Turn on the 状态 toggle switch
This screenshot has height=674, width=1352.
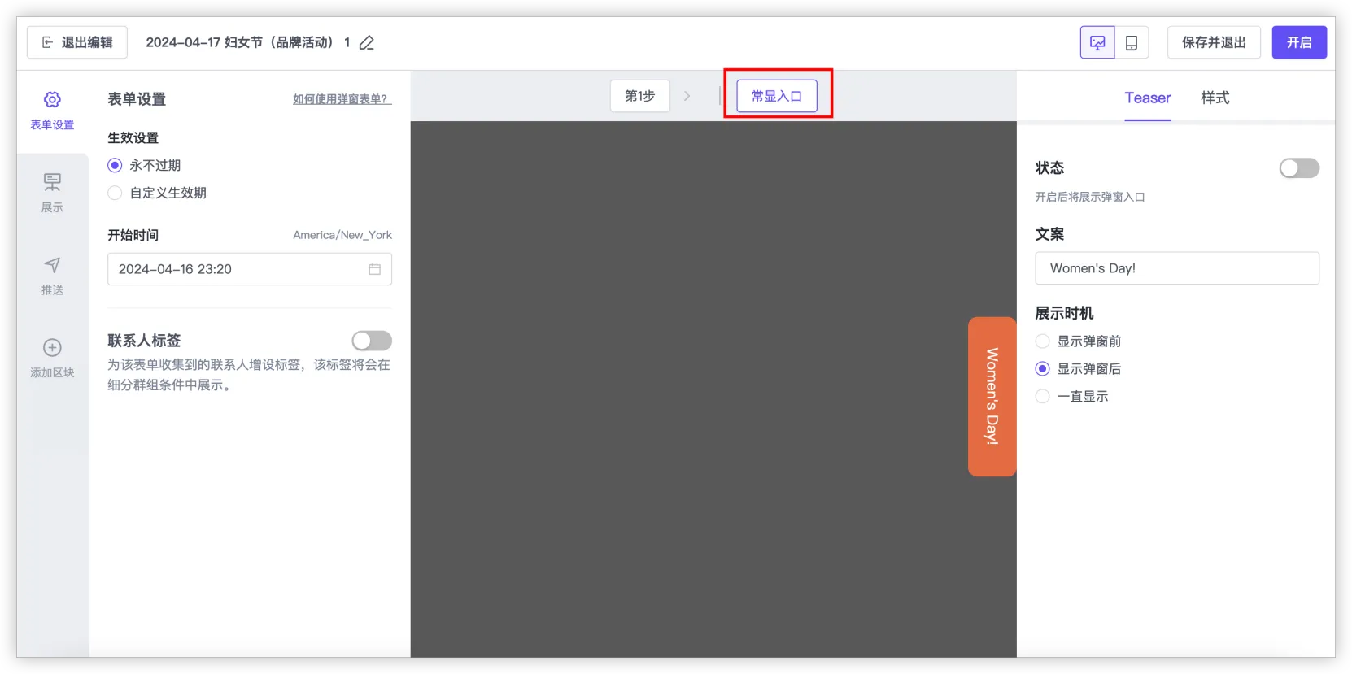click(1298, 168)
